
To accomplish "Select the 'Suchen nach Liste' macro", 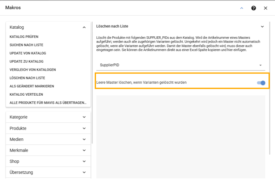I will (26, 45).
